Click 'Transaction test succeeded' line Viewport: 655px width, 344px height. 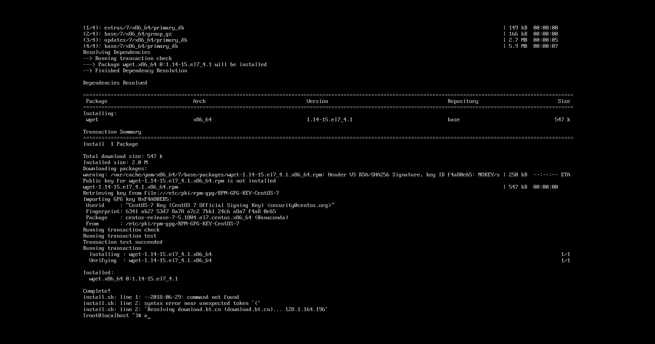[x=123, y=242]
